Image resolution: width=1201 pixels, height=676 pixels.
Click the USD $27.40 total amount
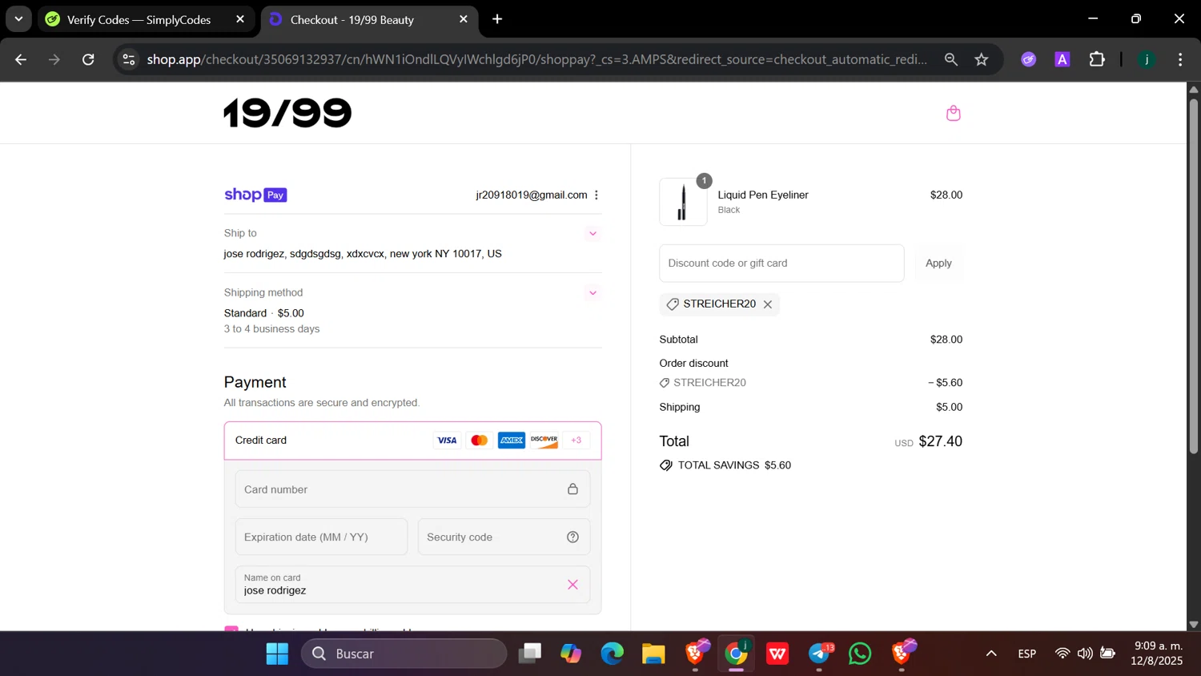[x=929, y=441]
